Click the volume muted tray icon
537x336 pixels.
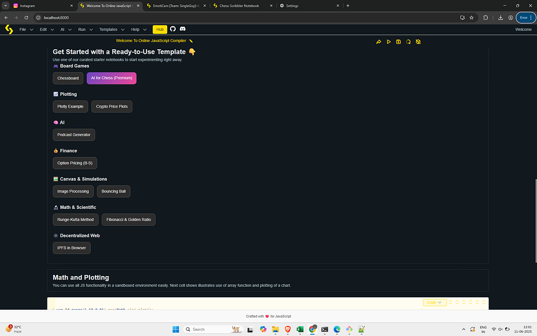(500, 329)
